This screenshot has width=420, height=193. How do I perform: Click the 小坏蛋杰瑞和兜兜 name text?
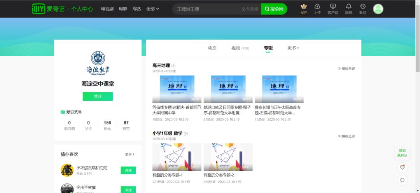click(x=92, y=168)
